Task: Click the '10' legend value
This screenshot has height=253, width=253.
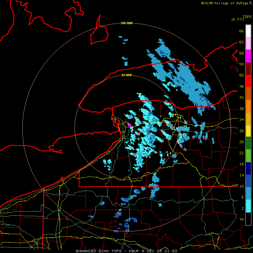Action: tap(241, 186)
